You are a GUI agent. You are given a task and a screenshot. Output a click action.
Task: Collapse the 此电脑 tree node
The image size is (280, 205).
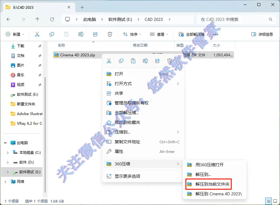click(x=5, y=143)
